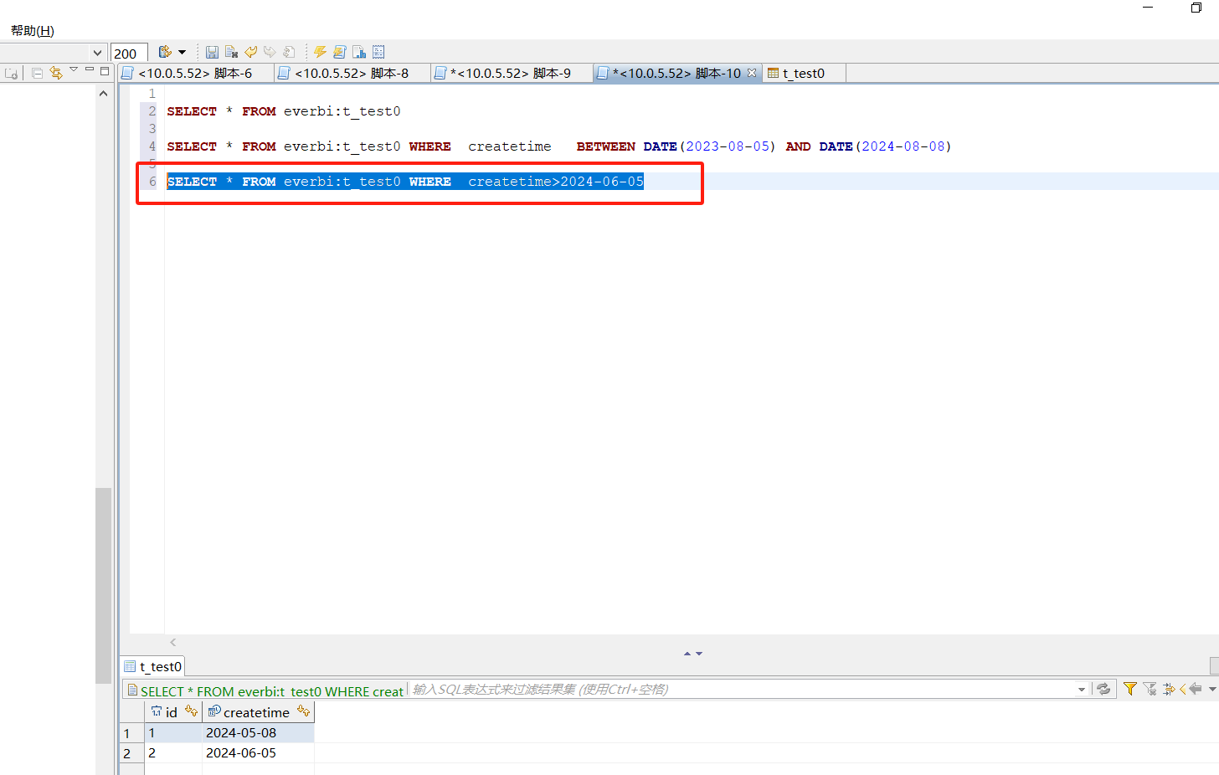Click the back arrow in results toolbar
The width and height of the screenshot is (1219, 775).
[x=1195, y=689]
